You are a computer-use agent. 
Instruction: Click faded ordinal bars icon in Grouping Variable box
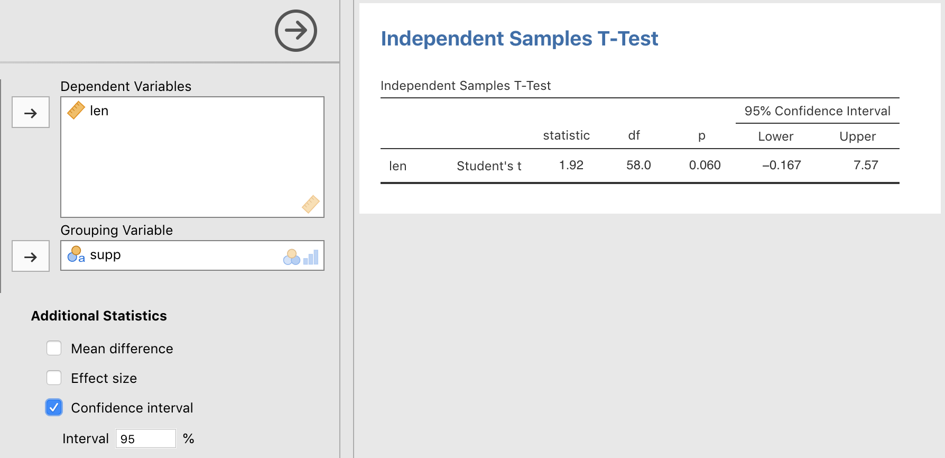pyautogui.click(x=311, y=257)
